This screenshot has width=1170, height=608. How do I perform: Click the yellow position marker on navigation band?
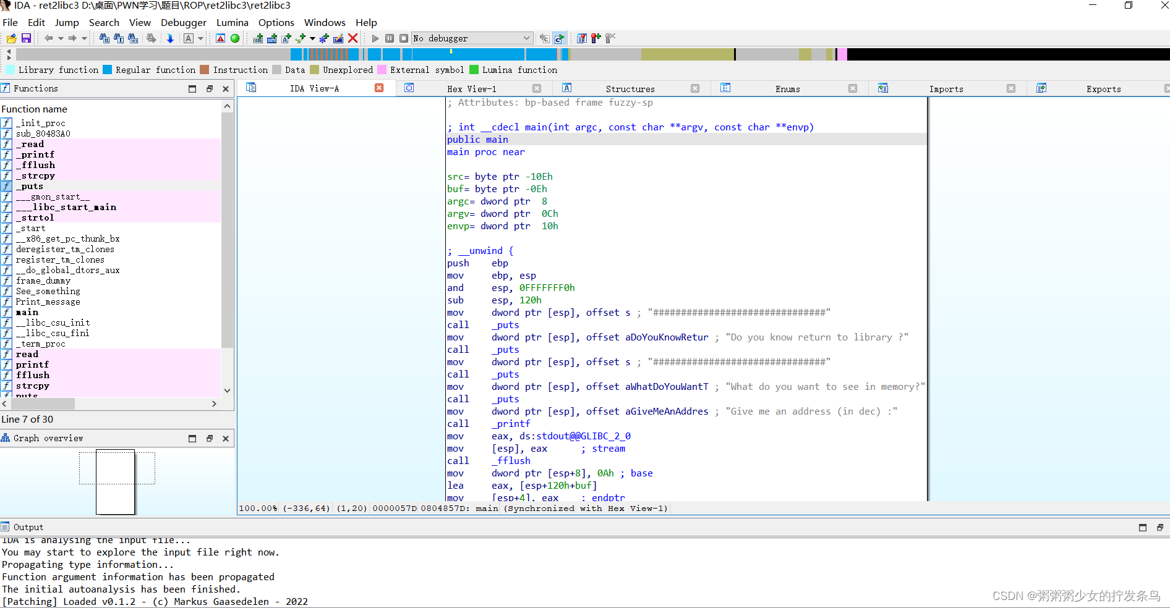451,51
